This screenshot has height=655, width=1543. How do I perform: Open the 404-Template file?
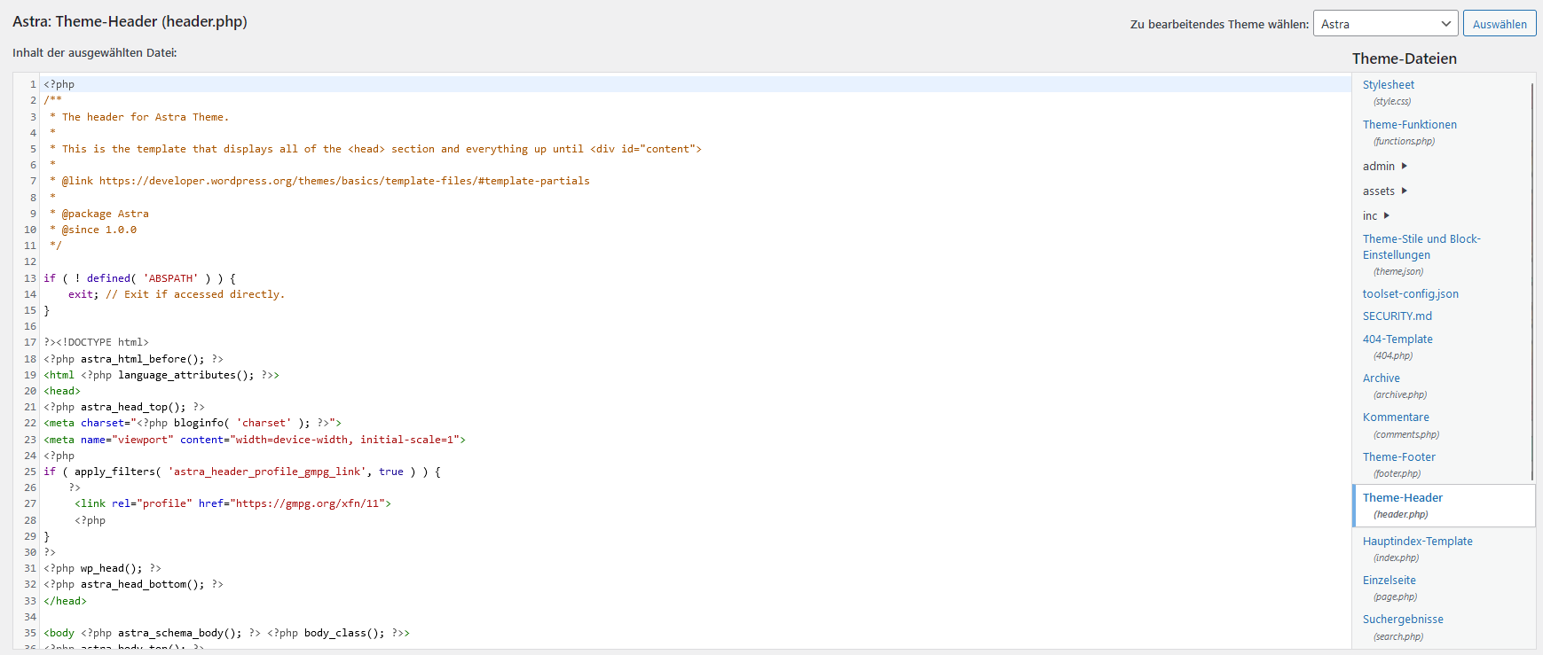point(1397,339)
